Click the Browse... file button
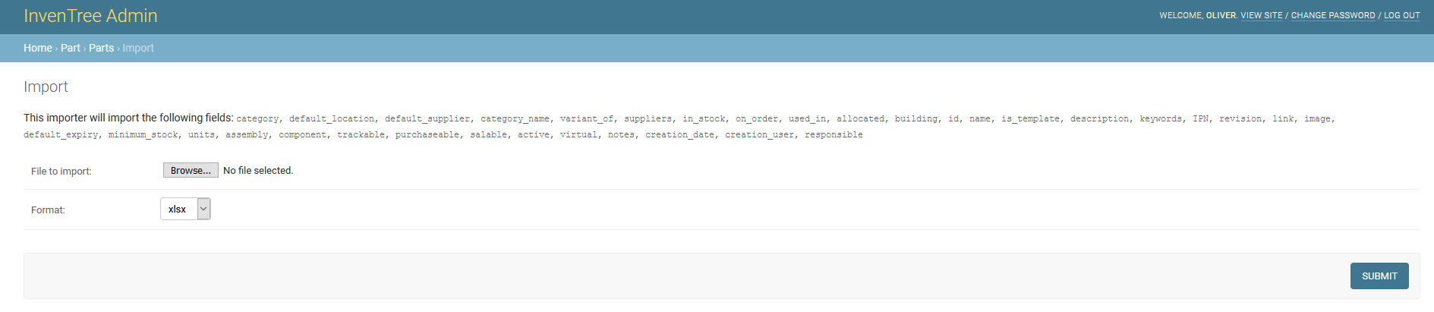 coord(191,171)
